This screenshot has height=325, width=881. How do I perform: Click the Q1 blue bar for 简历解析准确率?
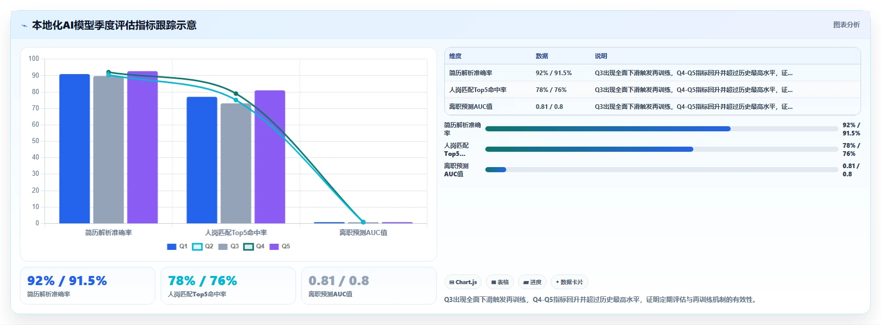pos(75,149)
